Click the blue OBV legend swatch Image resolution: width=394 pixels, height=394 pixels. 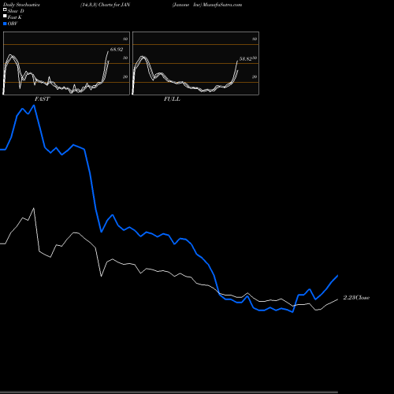click(x=5, y=24)
